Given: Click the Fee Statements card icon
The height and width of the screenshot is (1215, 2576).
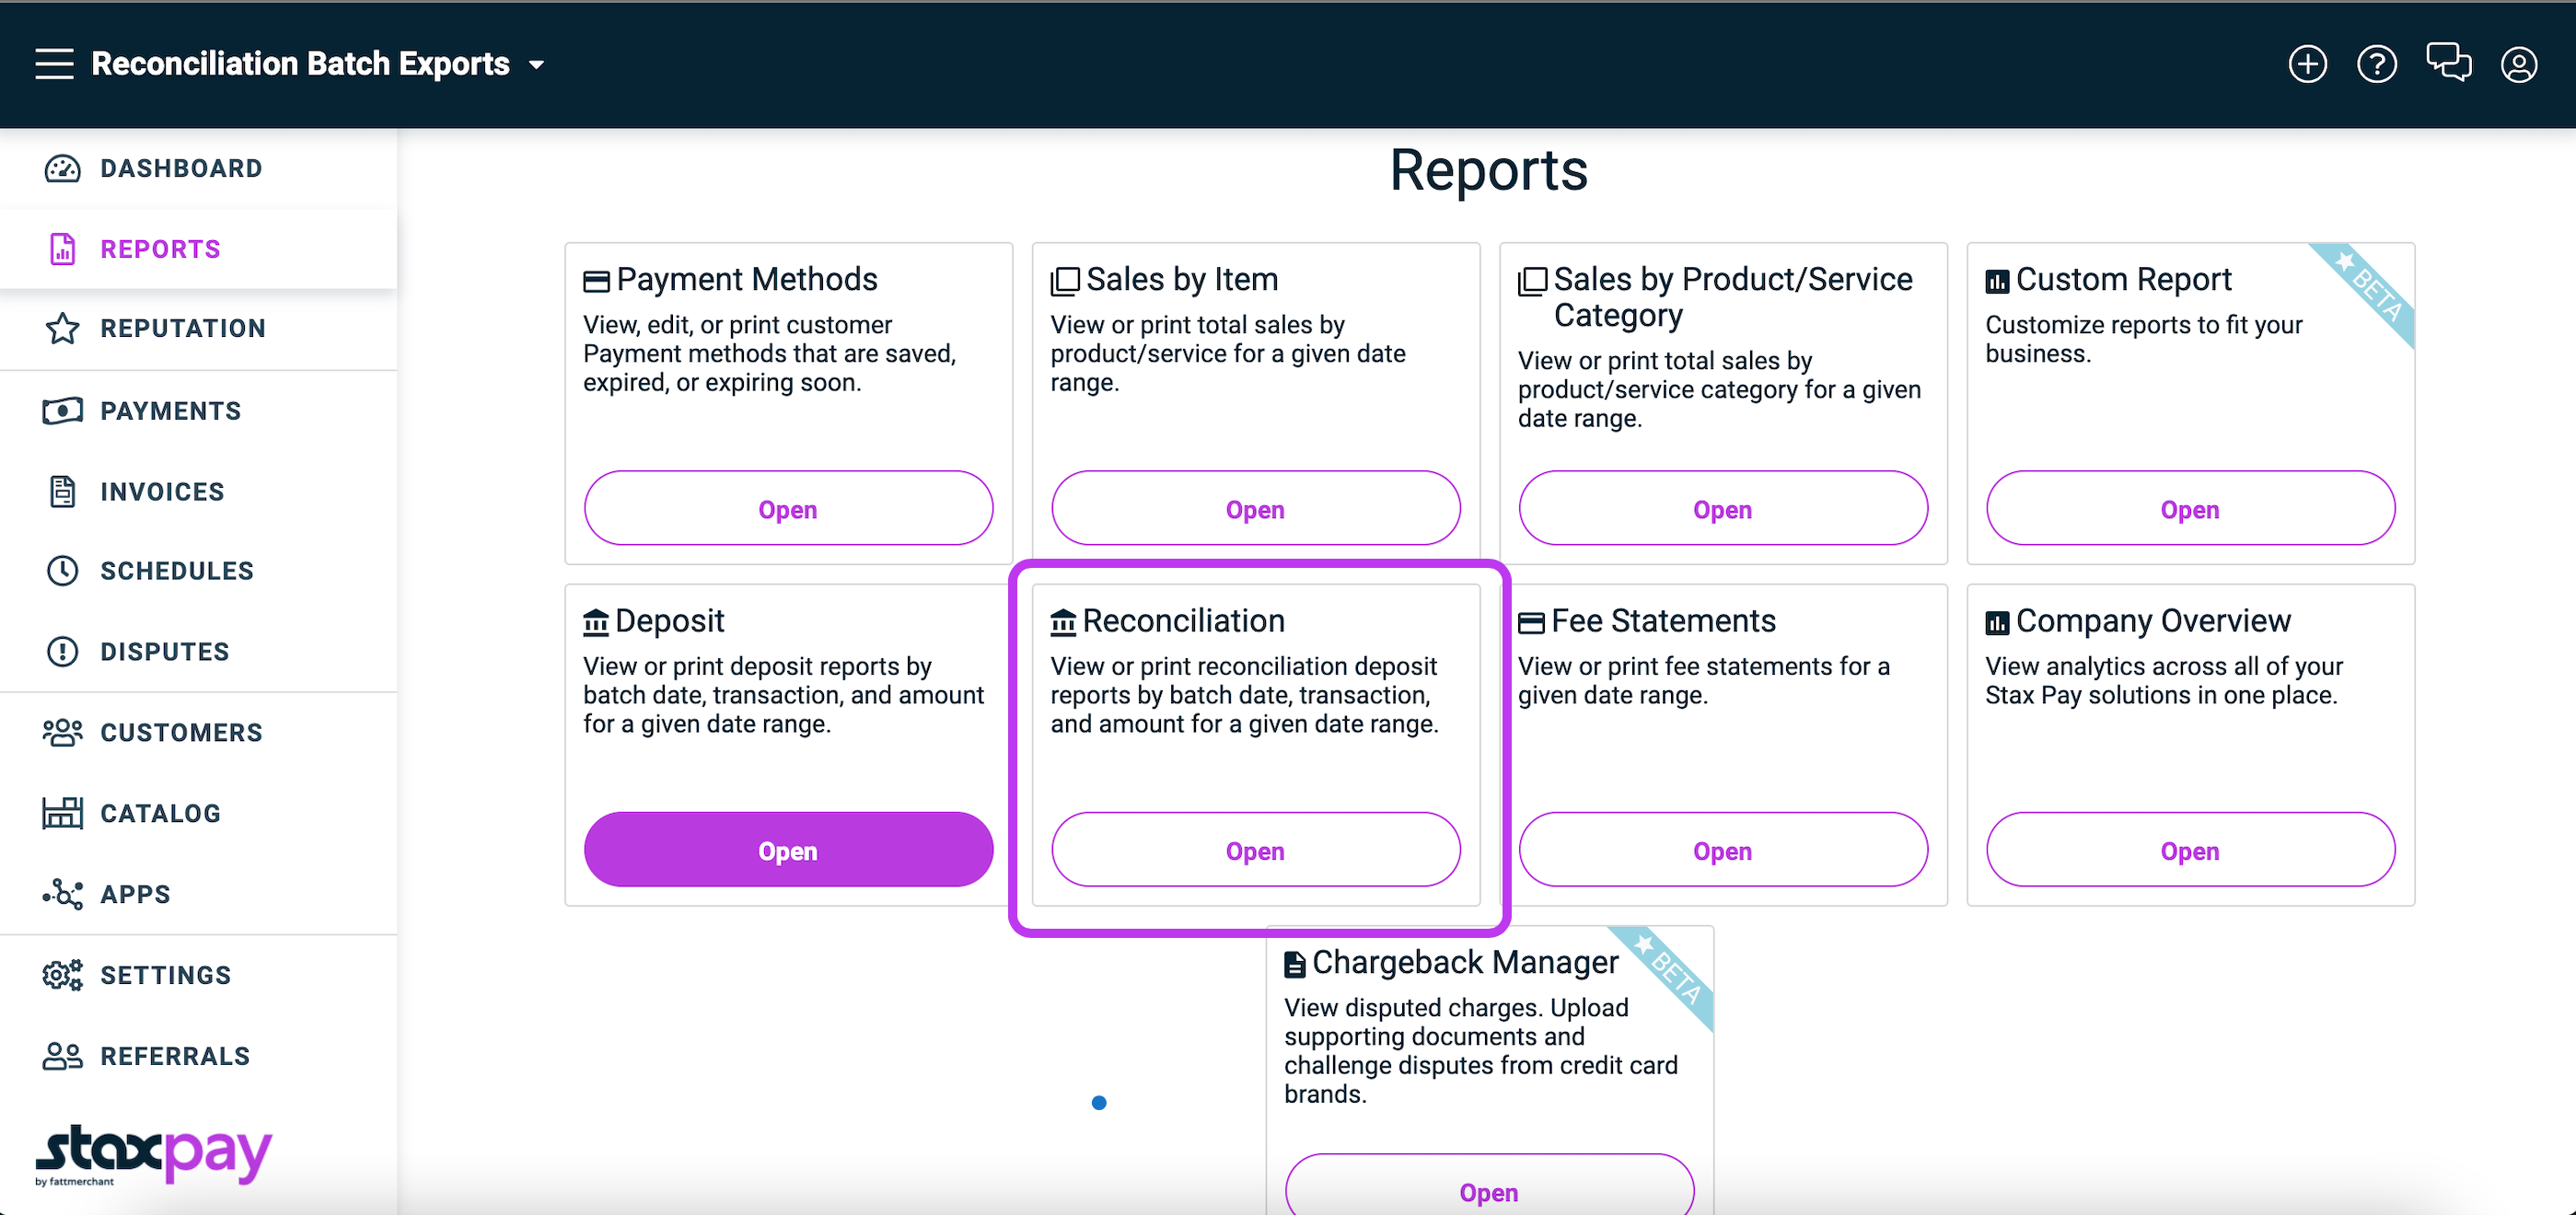Looking at the screenshot, I should pos(1531,623).
